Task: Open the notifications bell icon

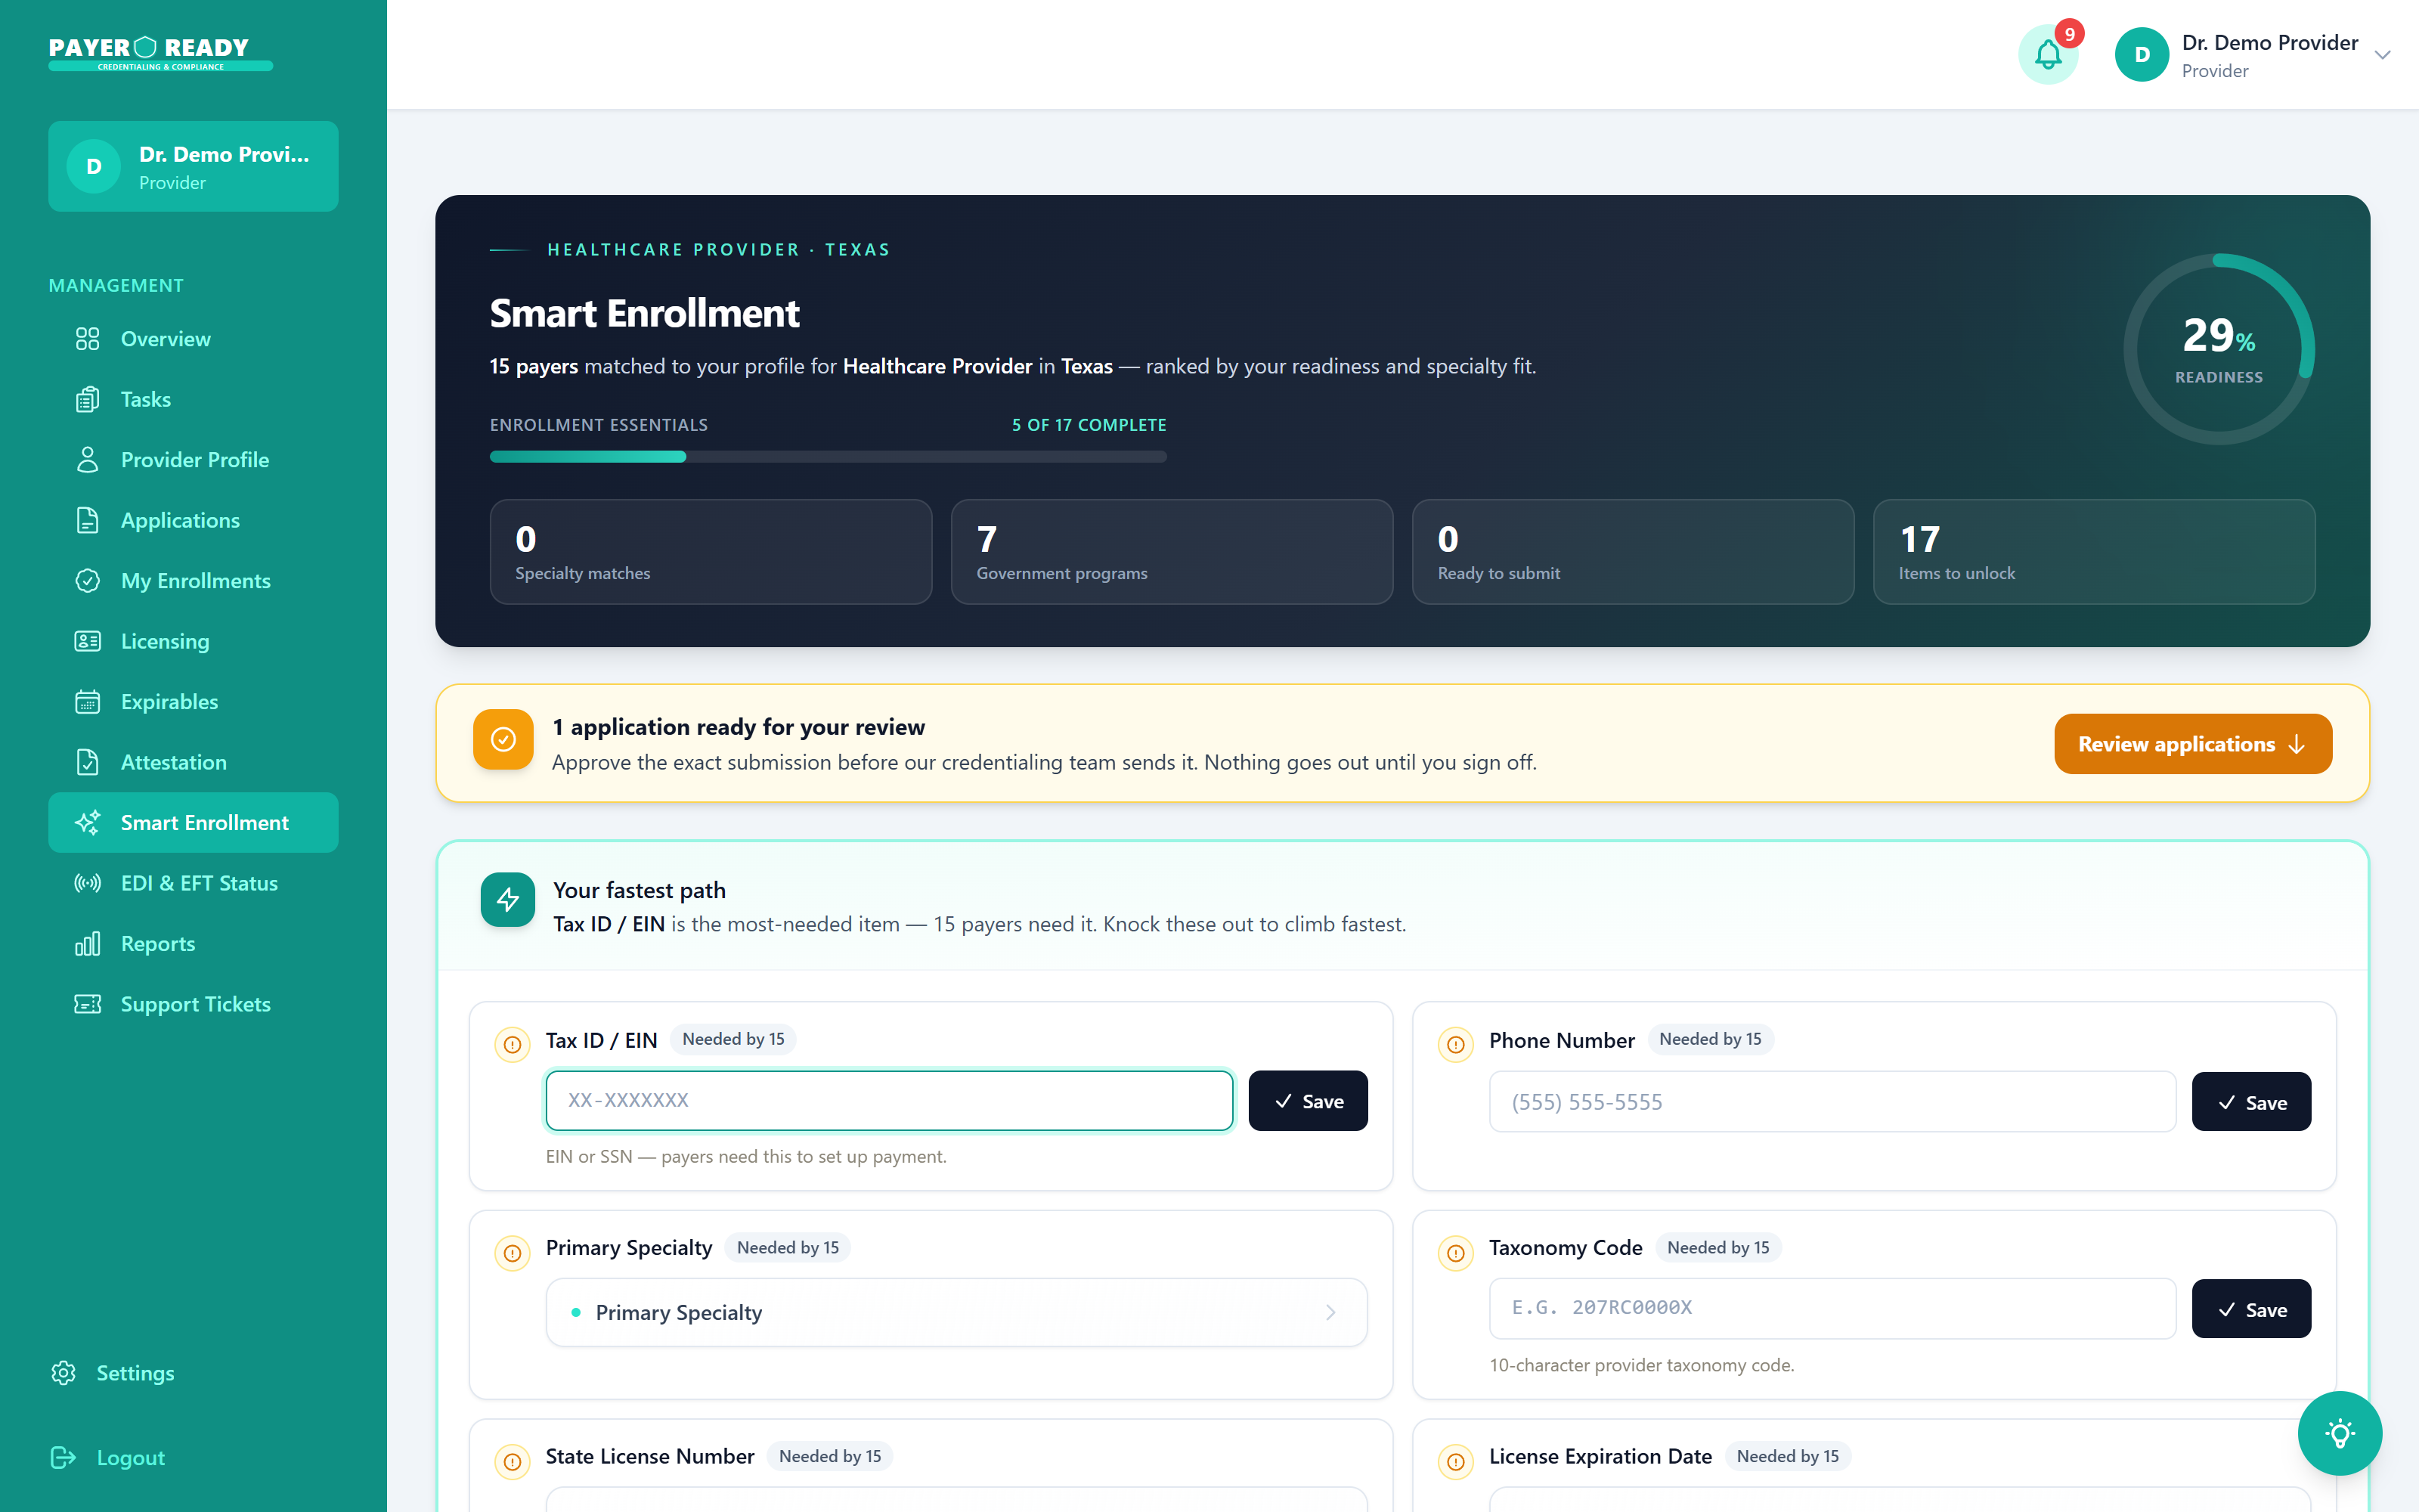Action: [2047, 55]
